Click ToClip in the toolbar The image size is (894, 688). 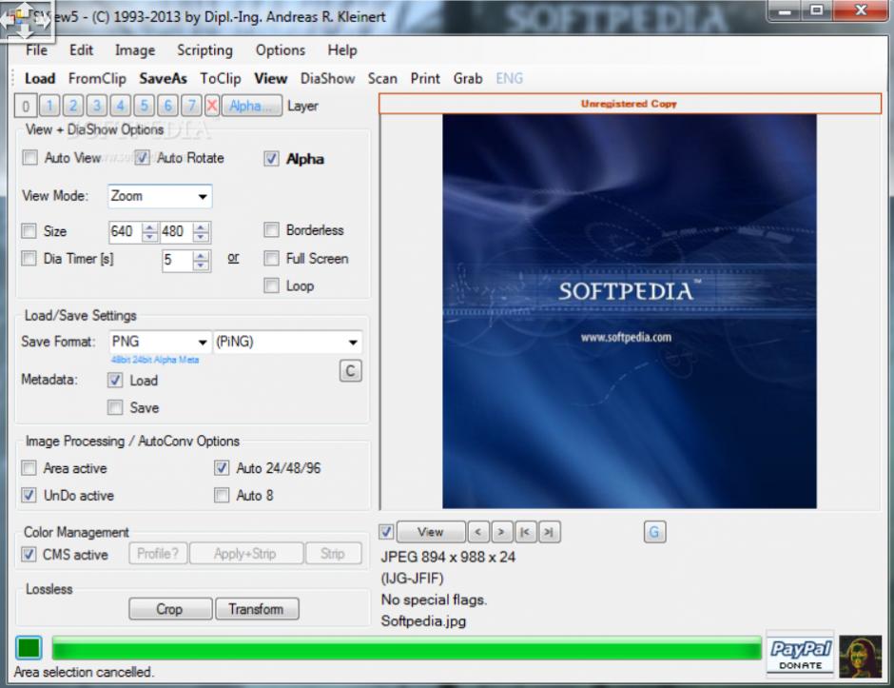coord(220,79)
